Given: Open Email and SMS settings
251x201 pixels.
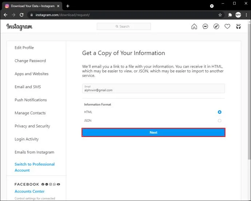Looking at the screenshot, I should coord(28,87).
